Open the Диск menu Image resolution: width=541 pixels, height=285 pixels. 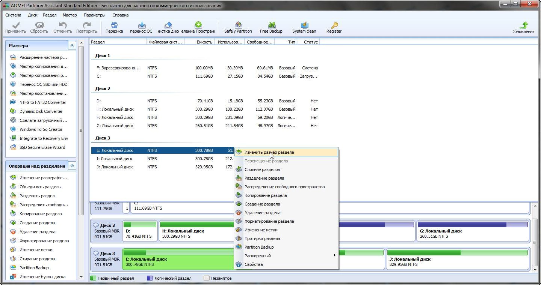(x=33, y=15)
